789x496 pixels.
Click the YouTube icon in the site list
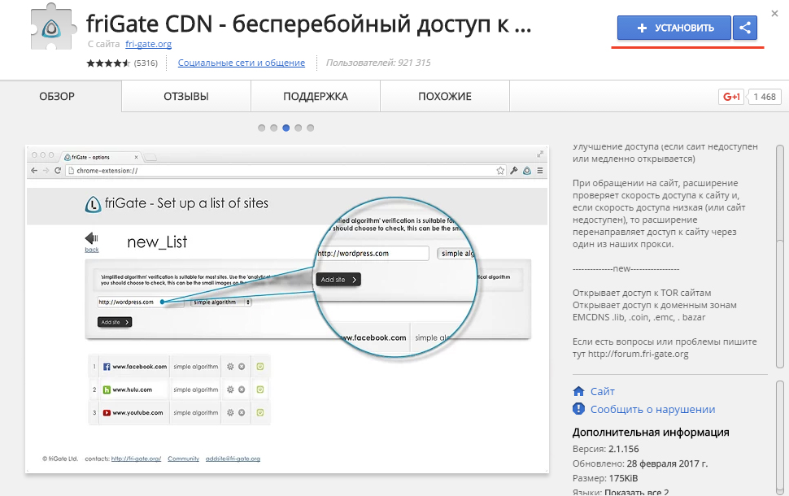(107, 412)
